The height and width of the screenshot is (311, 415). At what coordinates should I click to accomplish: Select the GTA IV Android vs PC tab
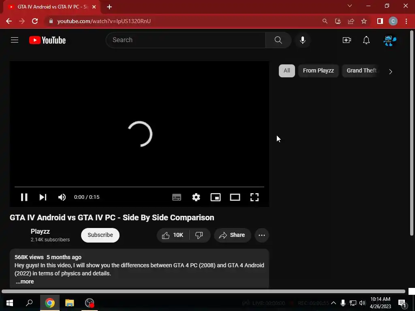pyautogui.click(x=52, y=7)
